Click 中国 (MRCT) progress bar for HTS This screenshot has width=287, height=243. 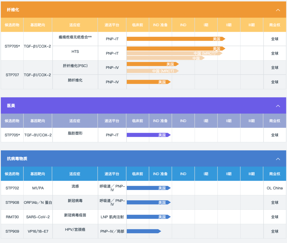tap(174, 53)
